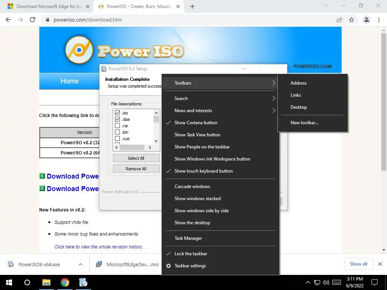Click the PowerISO8-x64.exe download file icon
This screenshot has width=387, height=290.
click(11, 264)
